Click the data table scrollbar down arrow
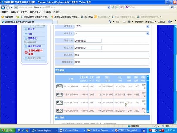Screen dimensions: 177x133 tap(148, 112)
